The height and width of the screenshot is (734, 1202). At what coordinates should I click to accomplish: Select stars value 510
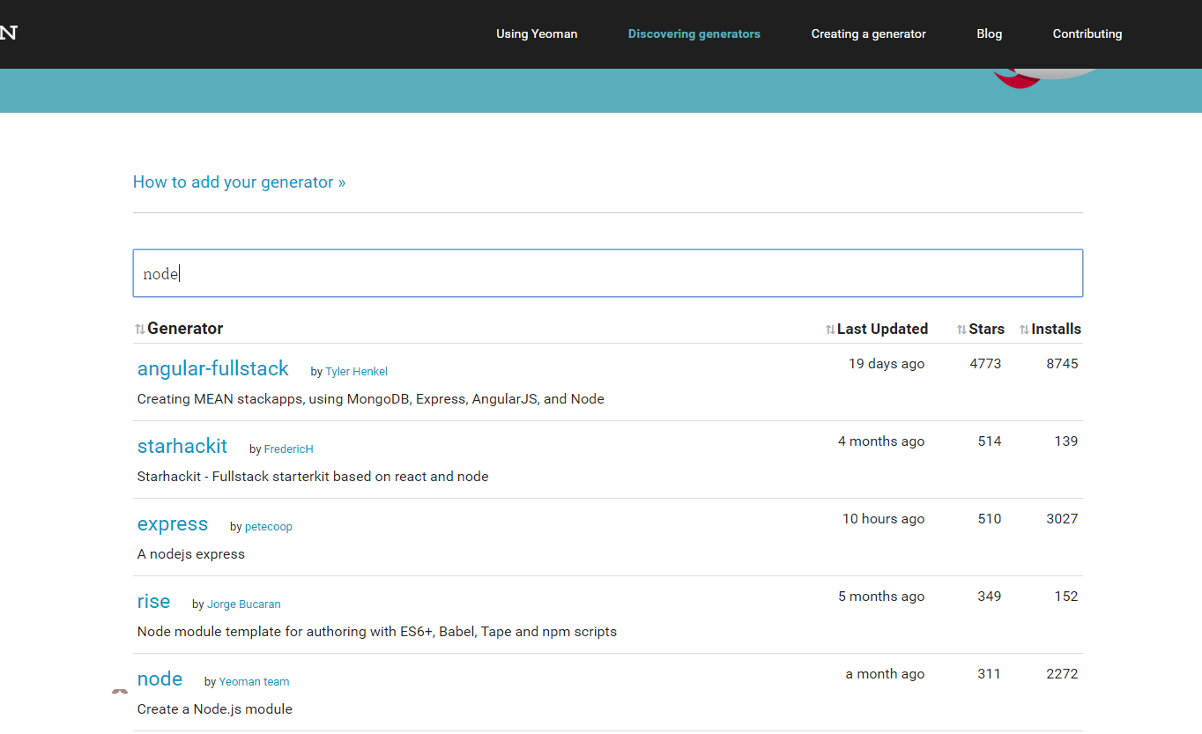tap(990, 519)
